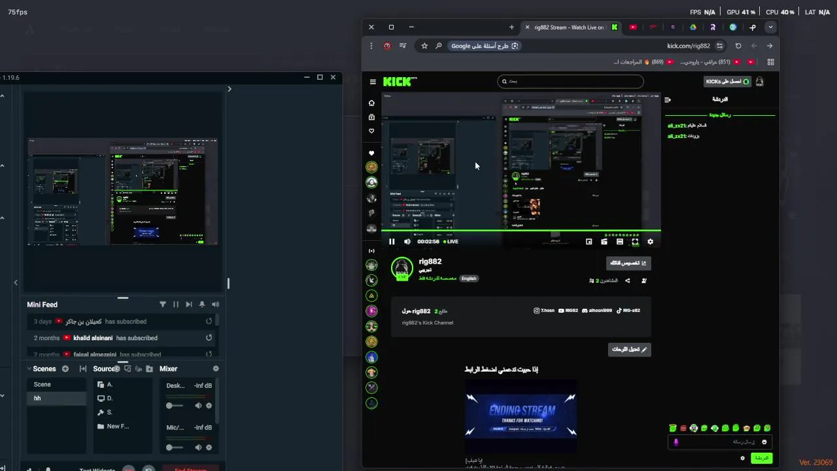Click the edit panels button
Image resolution: width=837 pixels, height=471 pixels.
(629, 349)
